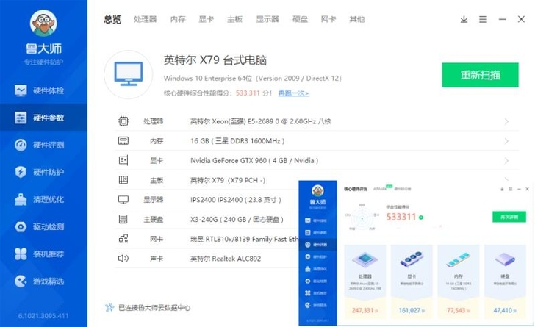The width and height of the screenshot is (535, 327).
Task: Click the speaker icon in the 声卡 row
Action: click(123, 259)
